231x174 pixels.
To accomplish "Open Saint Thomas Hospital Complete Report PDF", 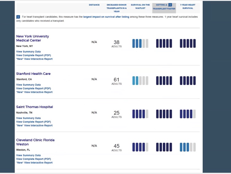I will (x=34, y=122).
